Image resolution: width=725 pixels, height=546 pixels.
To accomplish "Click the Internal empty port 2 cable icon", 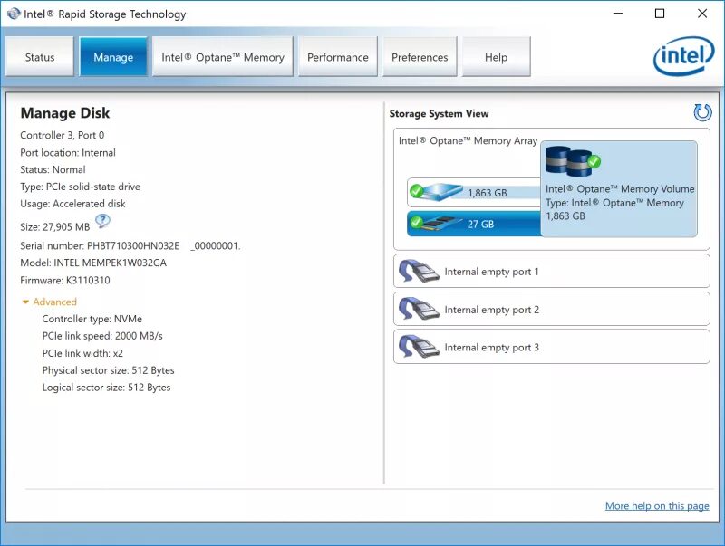I will (x=419, y=309).
